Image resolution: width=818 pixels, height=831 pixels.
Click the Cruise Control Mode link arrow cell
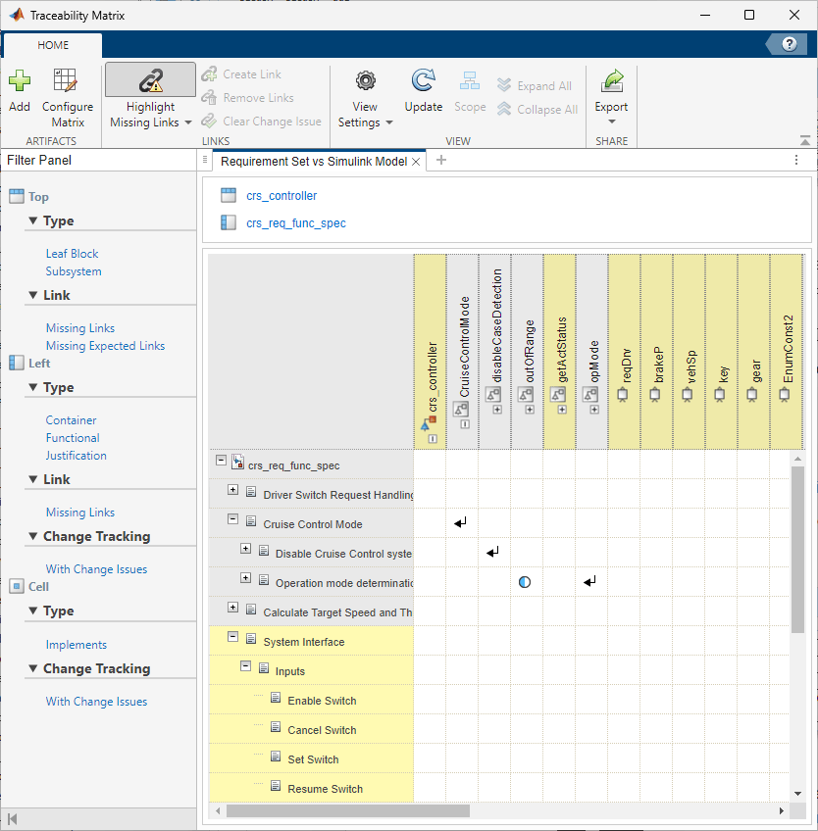460,522
